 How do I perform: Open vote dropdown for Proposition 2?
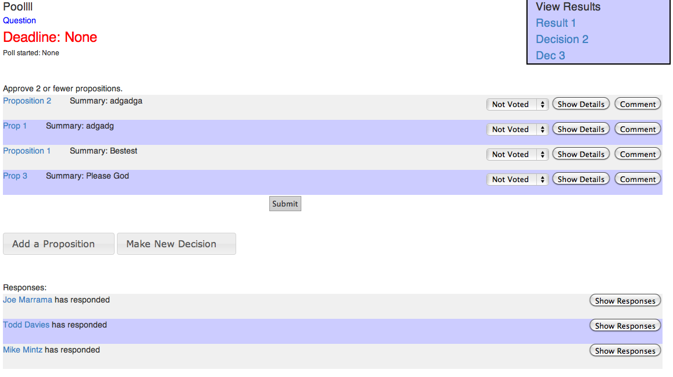(517, 105)
